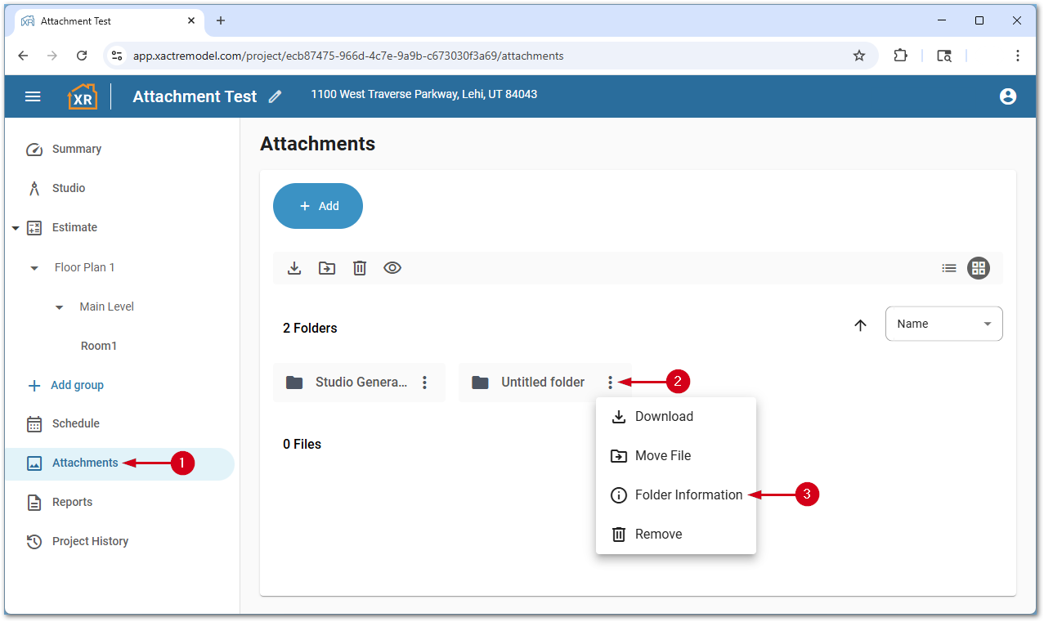Switch to grid view layout

coord(979,268)
